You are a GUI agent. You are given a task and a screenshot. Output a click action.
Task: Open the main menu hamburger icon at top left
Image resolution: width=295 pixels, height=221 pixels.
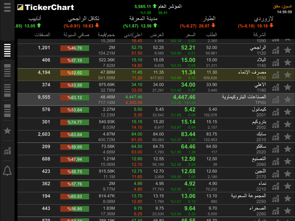7,7
